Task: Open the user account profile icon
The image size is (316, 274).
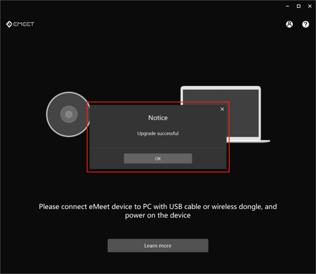Action: click(x=290, y=24)
